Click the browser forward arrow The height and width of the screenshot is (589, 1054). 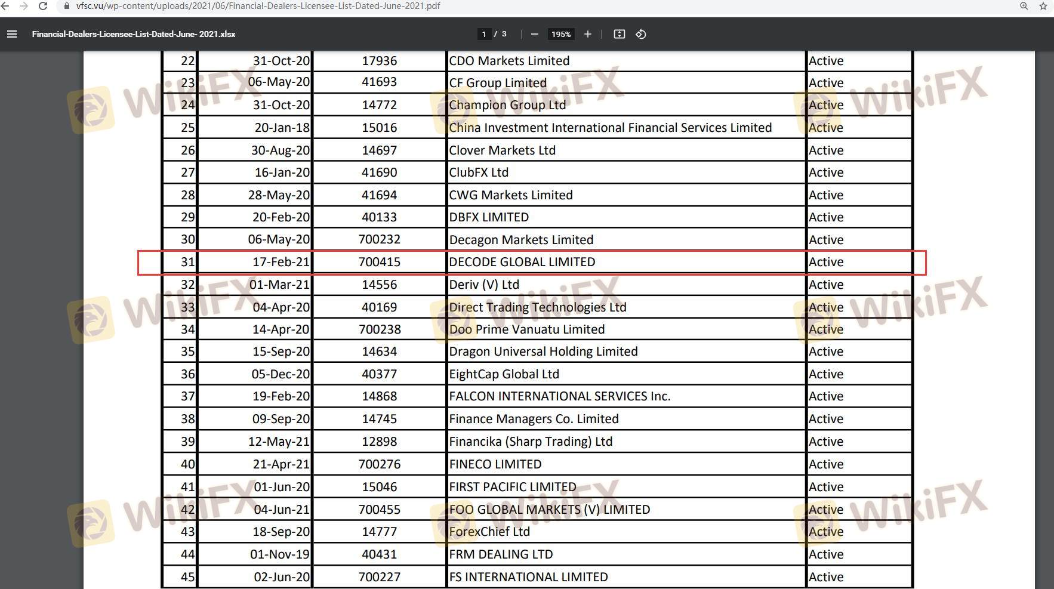pyautogui.click(x=24, y=6)
